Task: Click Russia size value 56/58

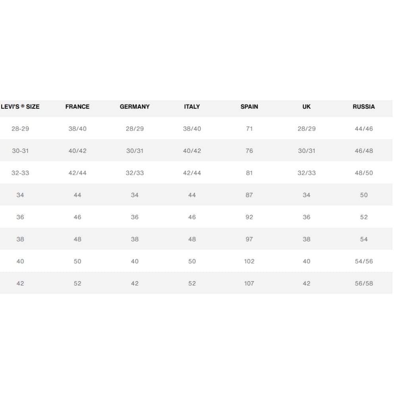Action: 364,283
